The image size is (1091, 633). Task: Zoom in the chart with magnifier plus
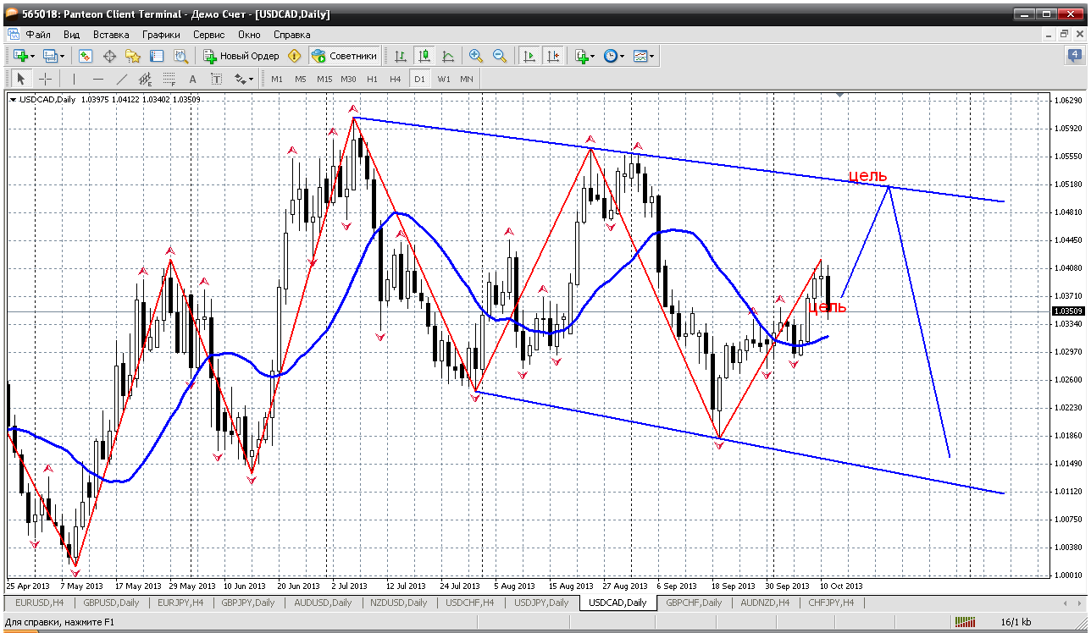click(x=476, y=56)
